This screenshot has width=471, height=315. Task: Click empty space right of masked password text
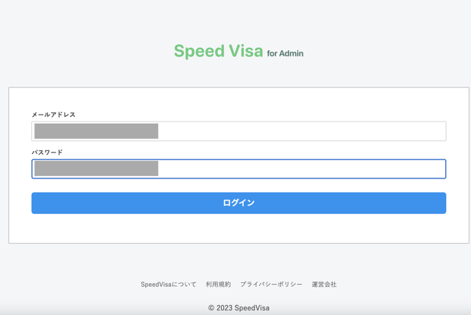tap(300, 169)
